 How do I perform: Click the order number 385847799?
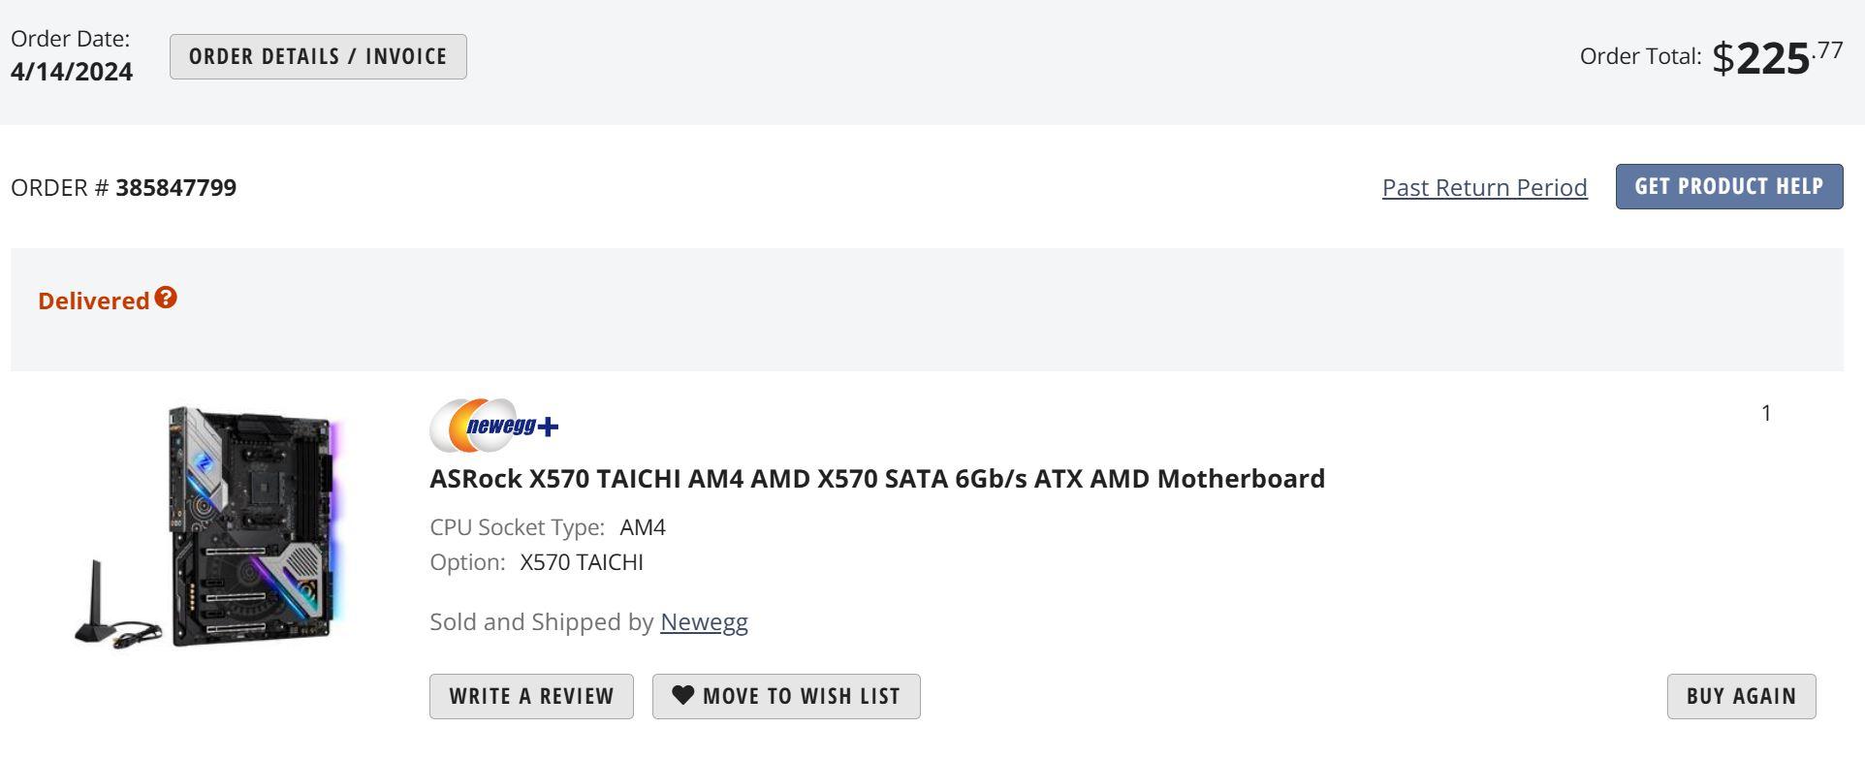tap(174, 187)
